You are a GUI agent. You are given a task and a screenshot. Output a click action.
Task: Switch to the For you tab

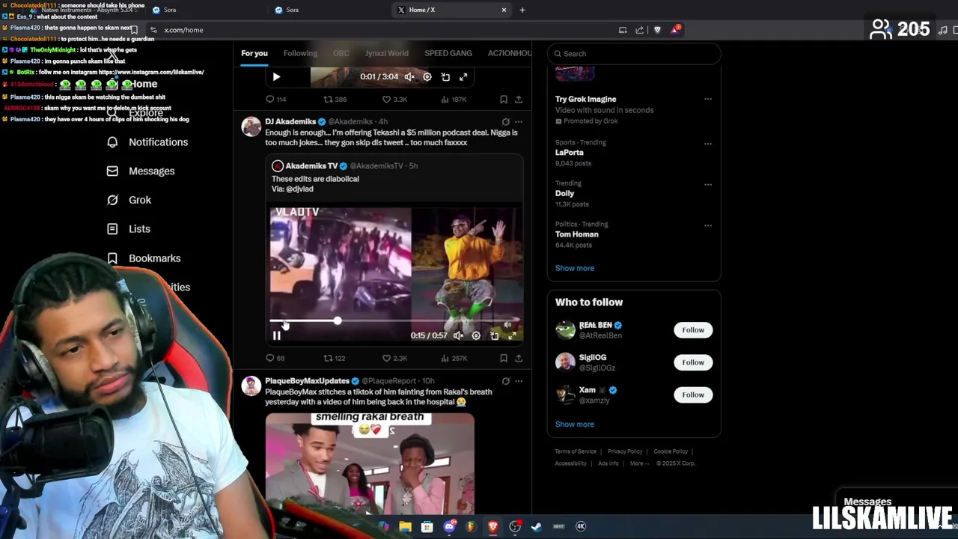[254, 53]
